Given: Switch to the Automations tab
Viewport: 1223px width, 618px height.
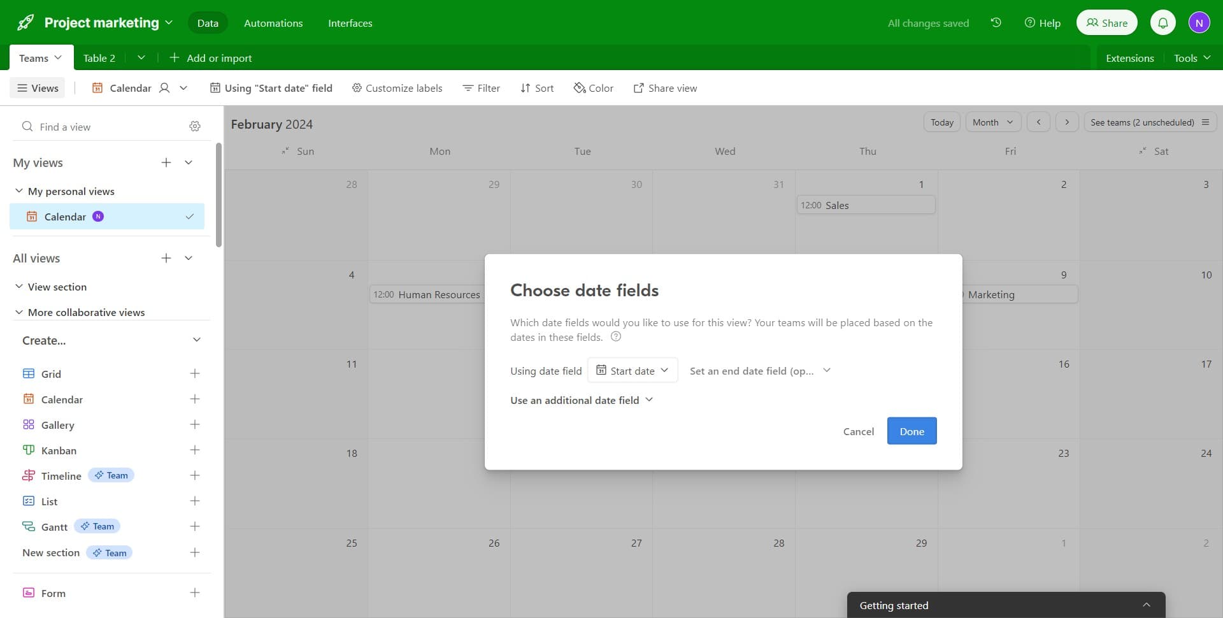Looking at the screenshot, I should click(273, 23).
